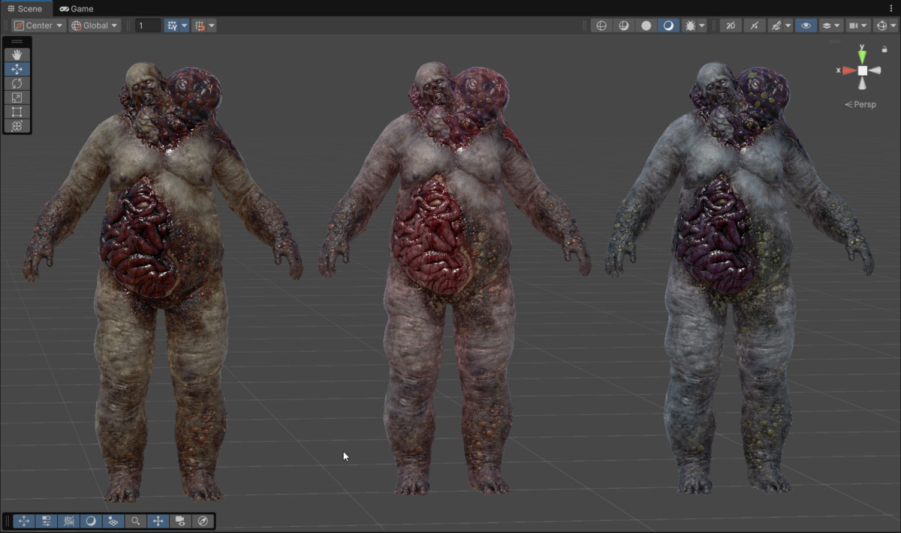Open the scene effects dropdown arrow
The image size is (901, 533).
(788, 26)
